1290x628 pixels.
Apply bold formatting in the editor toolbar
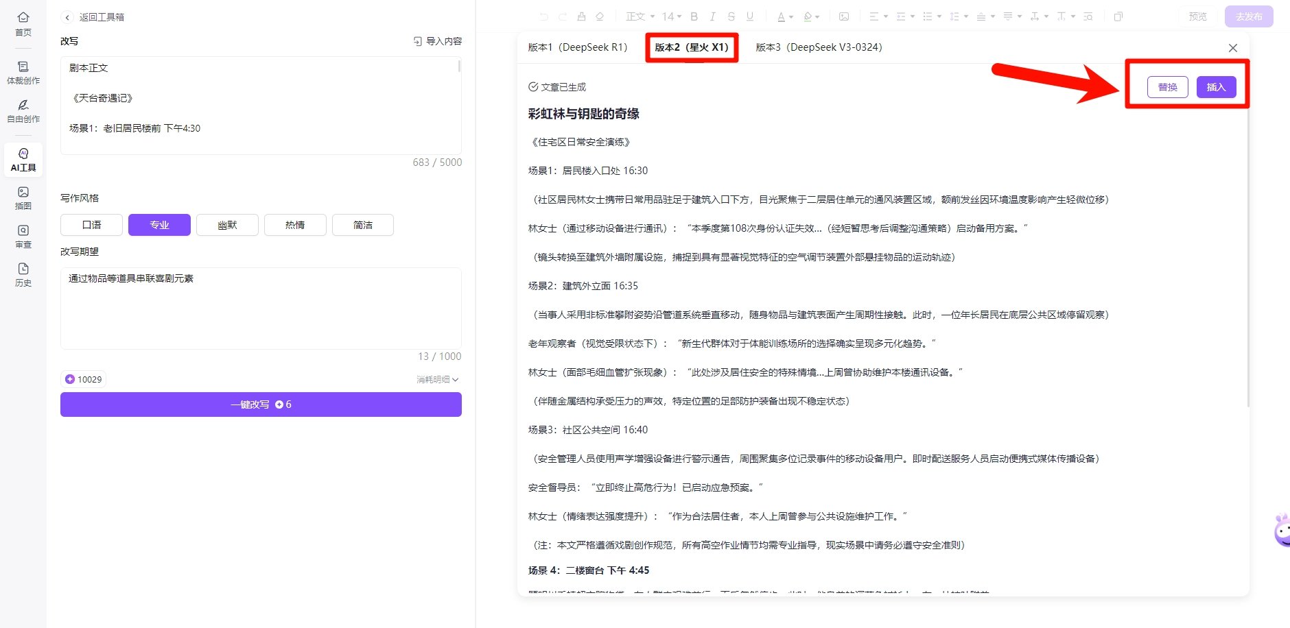[x=694, y=16]
